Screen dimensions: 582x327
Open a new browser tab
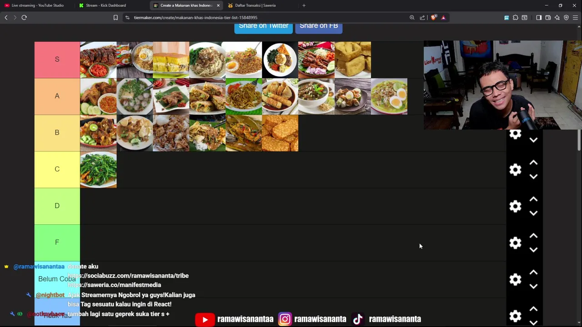pyautogui.click(x=304, y=5)
